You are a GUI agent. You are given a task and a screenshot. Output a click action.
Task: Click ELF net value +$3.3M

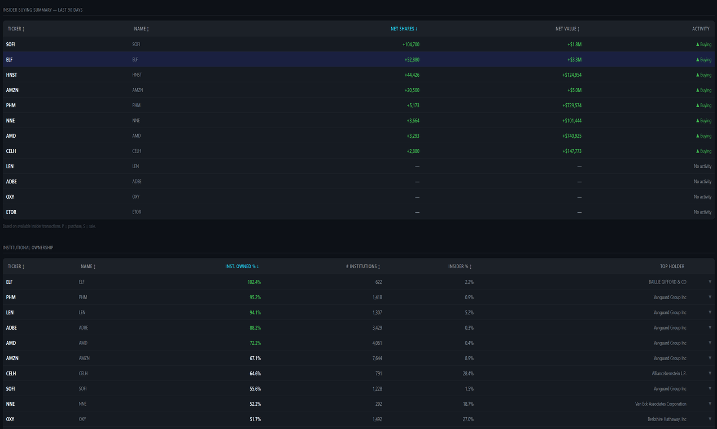(x=575, y=59)
